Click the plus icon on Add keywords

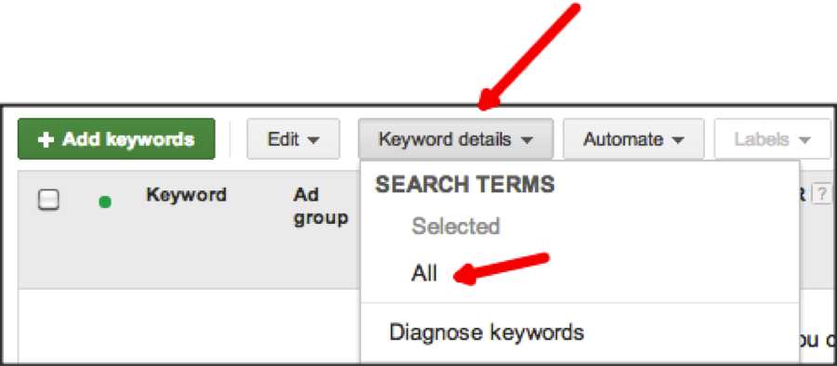pyautogui.click(x=46, y=139)
